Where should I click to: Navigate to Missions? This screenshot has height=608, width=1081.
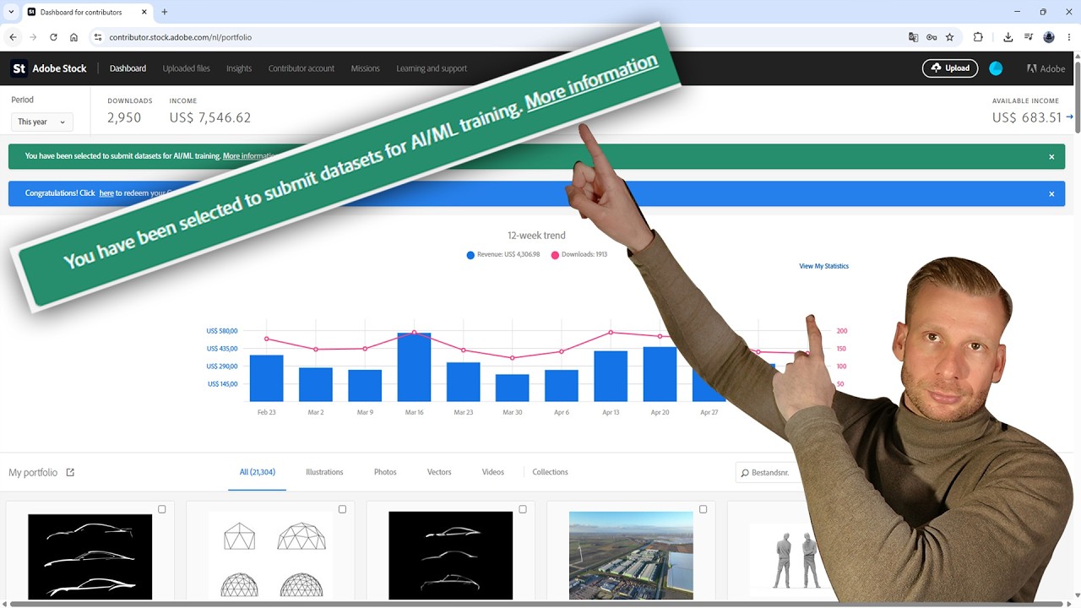point(365,68)
